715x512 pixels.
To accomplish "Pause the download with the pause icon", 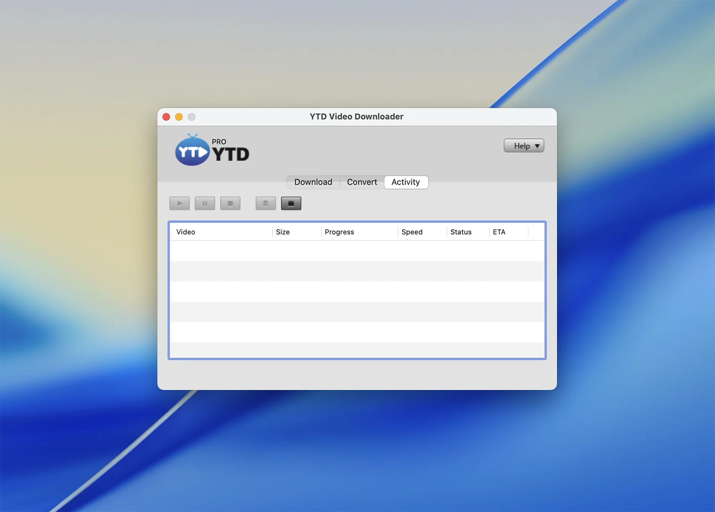I will [205, 203].
